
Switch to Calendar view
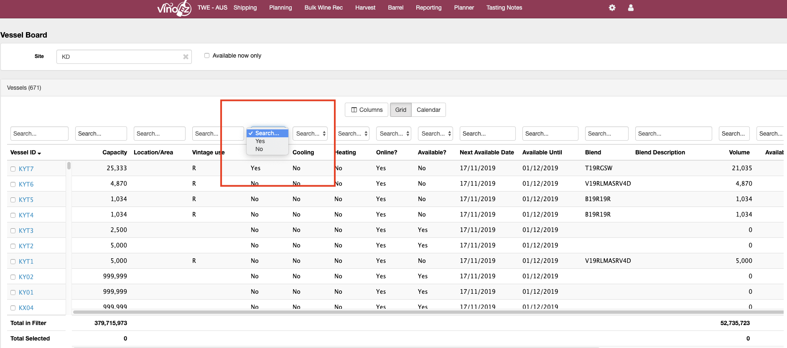(x=428, y=110)
